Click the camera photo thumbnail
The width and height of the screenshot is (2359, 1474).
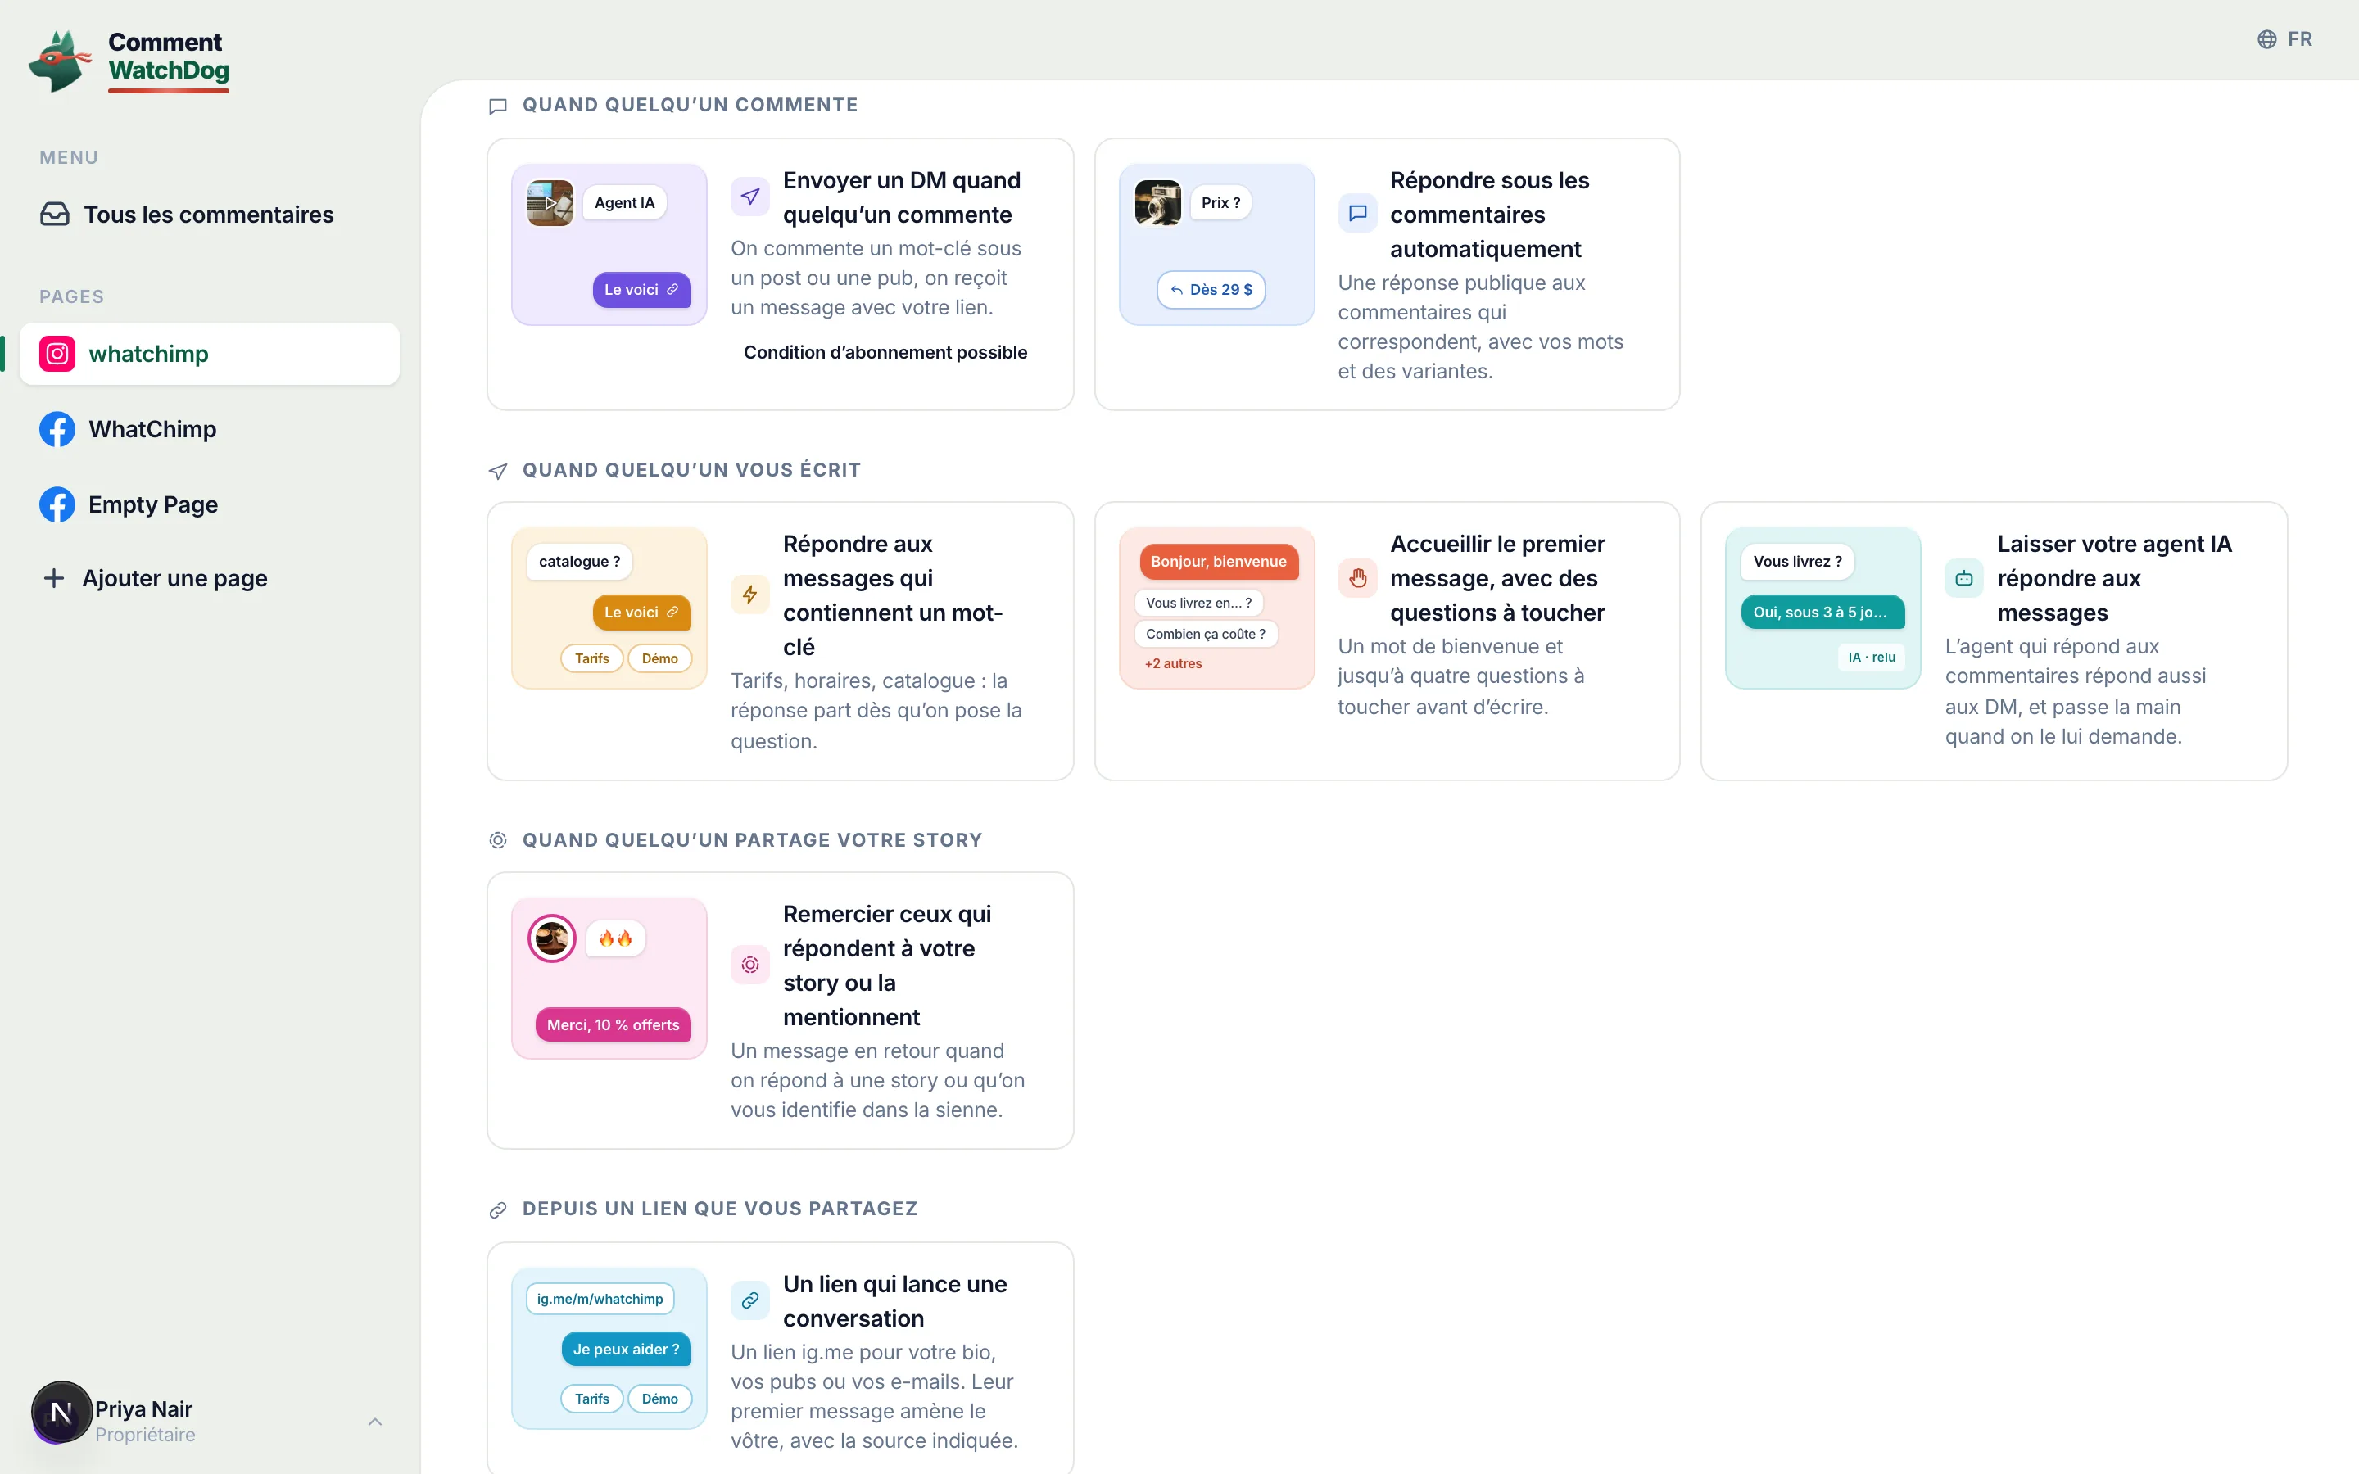point(1158,203)
